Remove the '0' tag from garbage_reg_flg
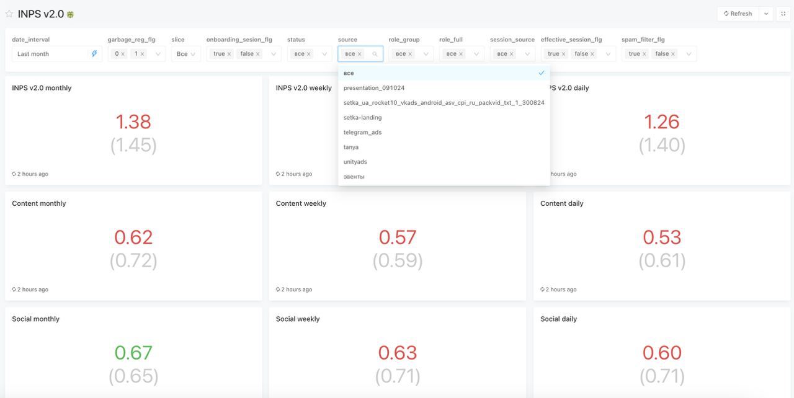Screen dimensions: 794x398 (x=123, y=54)
